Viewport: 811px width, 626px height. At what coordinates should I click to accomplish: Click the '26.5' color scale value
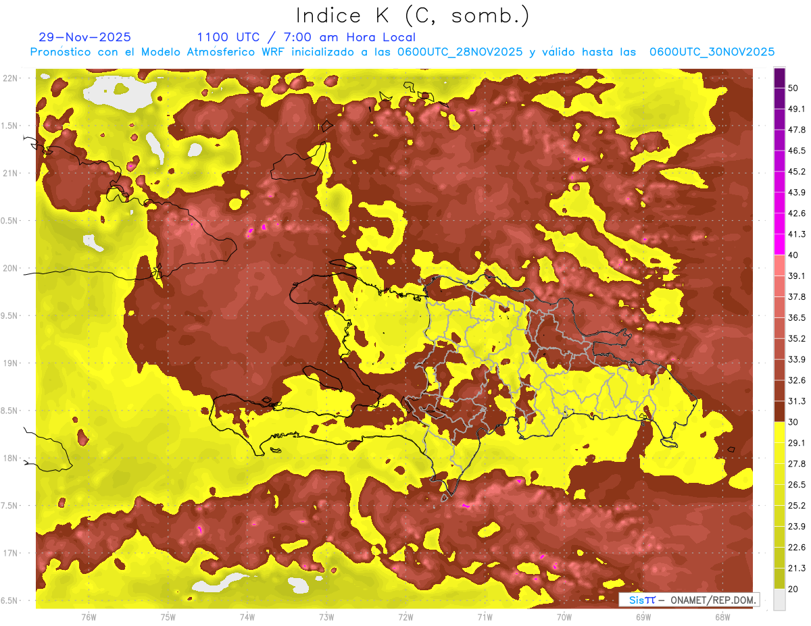coord(797,485)
